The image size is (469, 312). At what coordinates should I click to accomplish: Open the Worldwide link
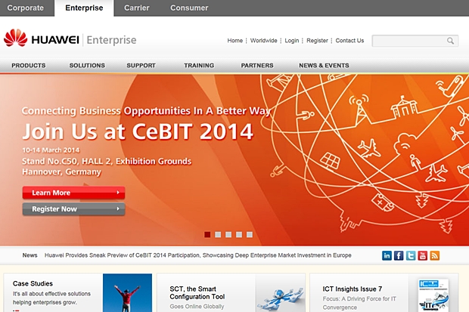263,41
